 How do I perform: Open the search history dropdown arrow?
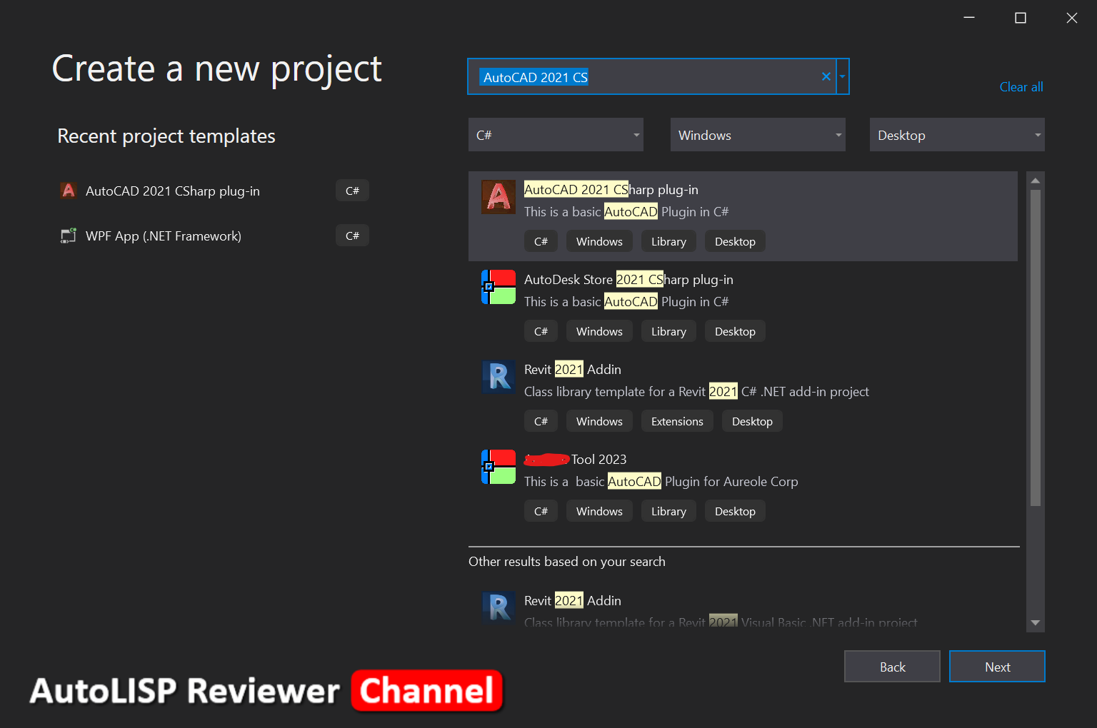coord(843,76)
